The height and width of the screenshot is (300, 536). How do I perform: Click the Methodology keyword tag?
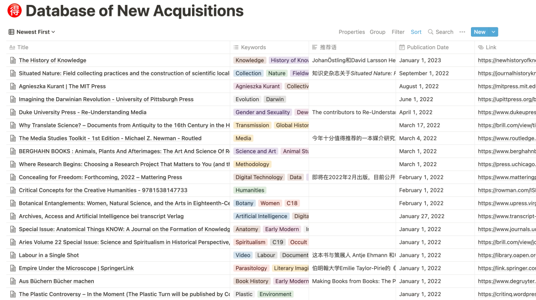(x=252, y=164)
